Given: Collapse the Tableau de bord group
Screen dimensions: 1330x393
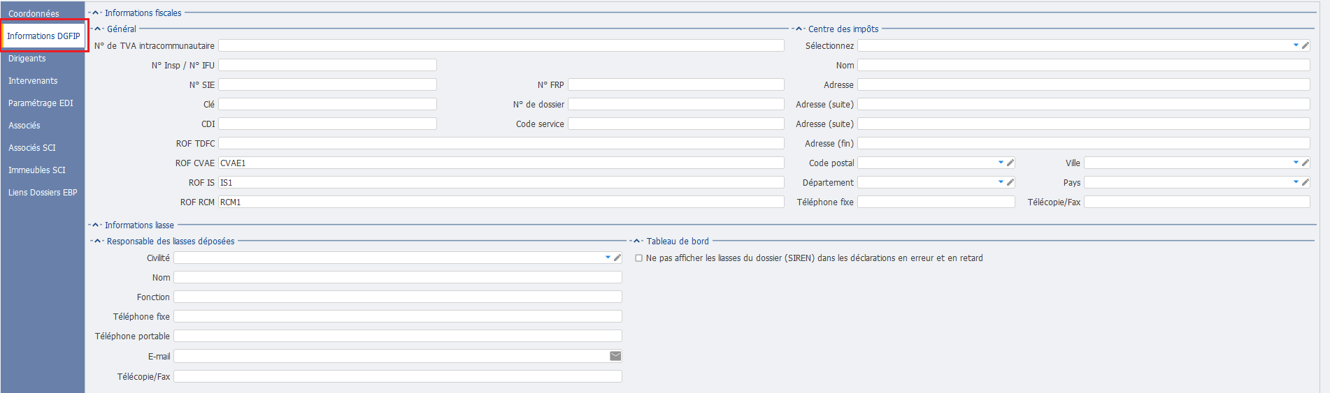Looking at the screenshot, I should coord(638,241).
